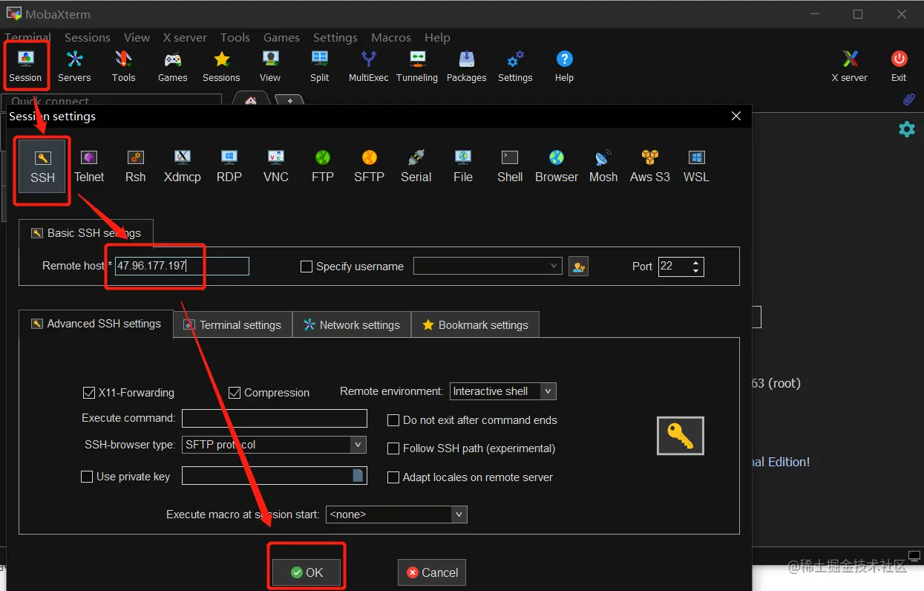Enable Follow SSH path (experimental)
The height and width of the screenshot is (591, 924).
(393, 448)
